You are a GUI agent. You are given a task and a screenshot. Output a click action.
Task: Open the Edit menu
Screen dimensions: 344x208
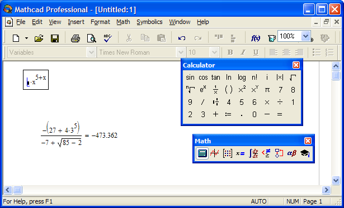37,22
